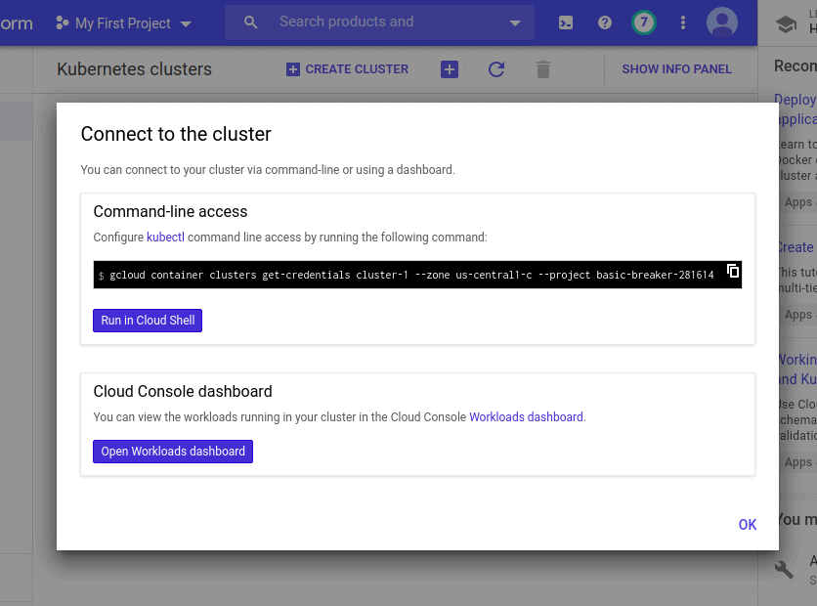The height and width of the screenshot is (606, 817).
Task: Open the Deploy tutorial link in side panel
Action: [x=795, y=108]
